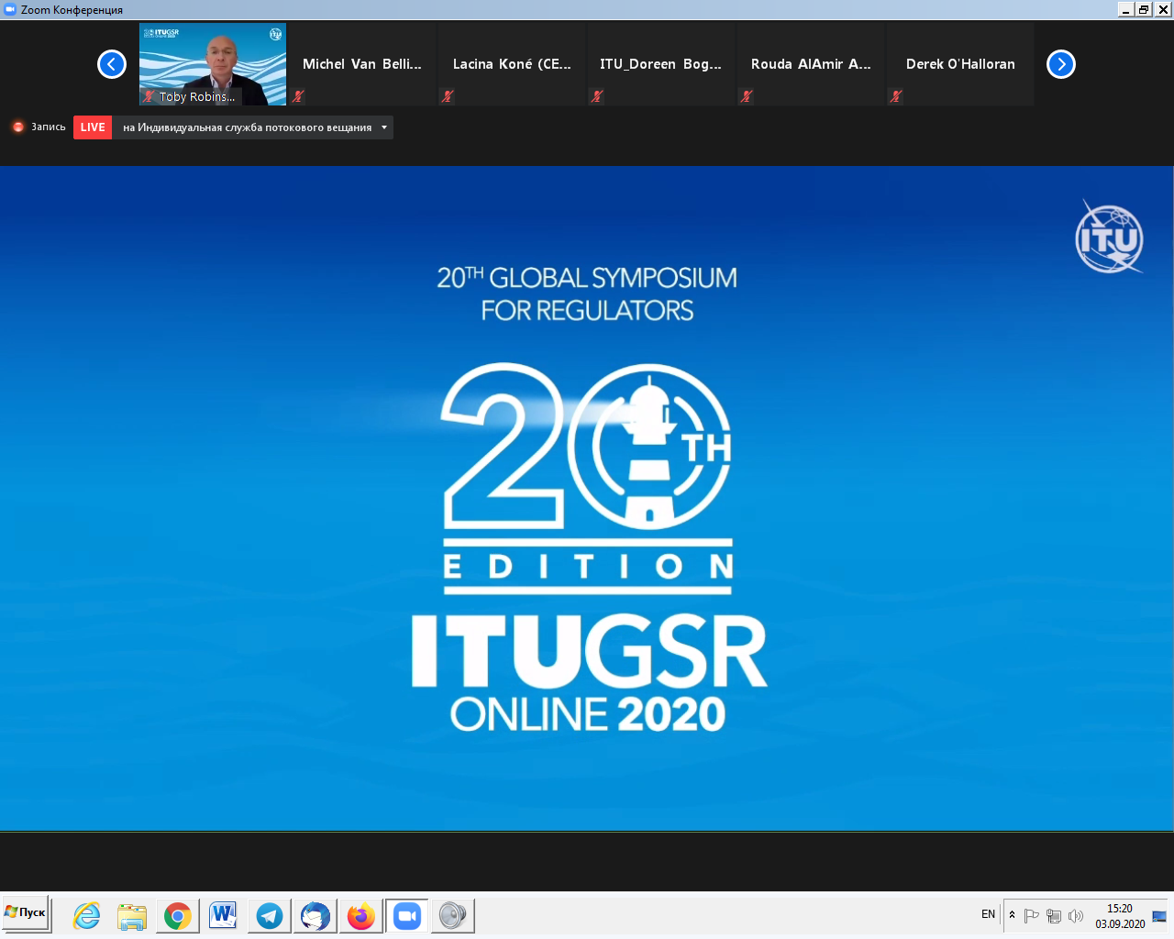Open Thunderbird mail from the taskbar
The image size is (1174, 939).
pyautogui.click(x=316, y=915)
